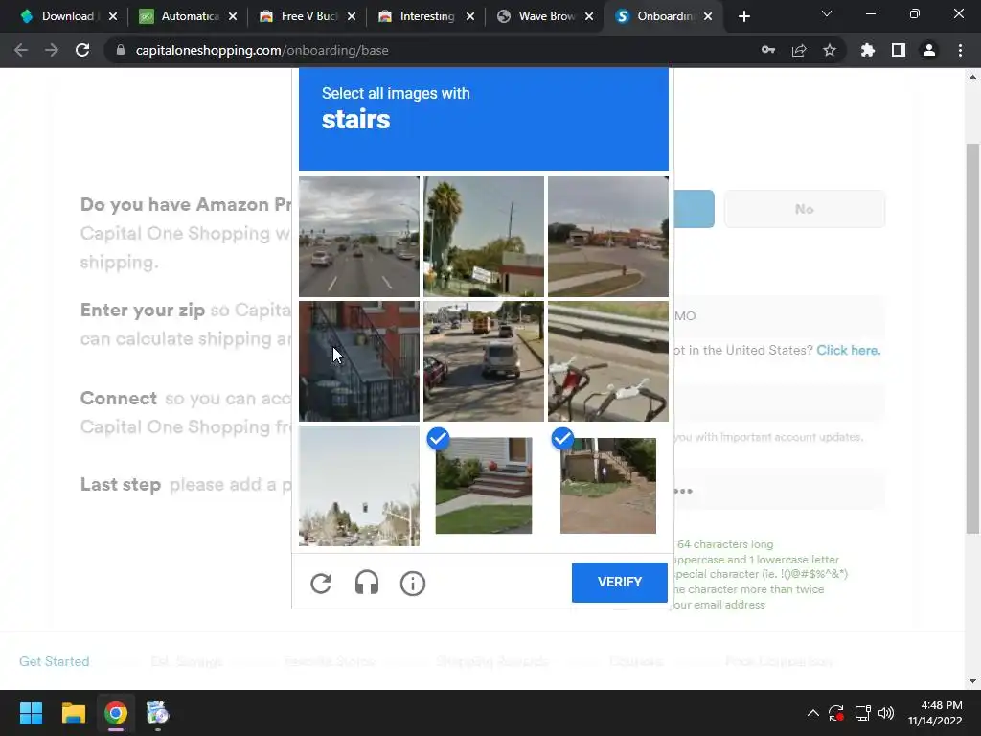
Task: Share this page icon
Action: (799, 50)
